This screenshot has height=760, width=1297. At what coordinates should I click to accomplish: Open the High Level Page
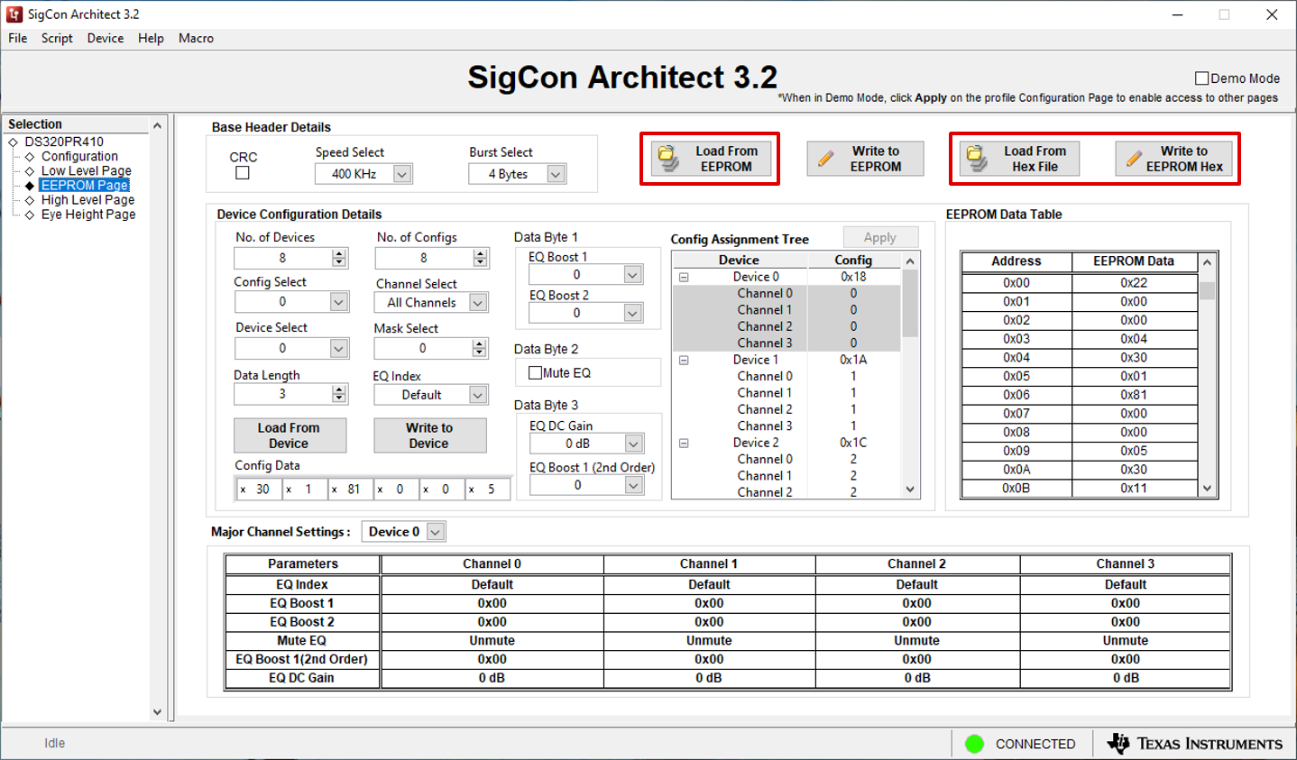pyautogui.click(x=87, y=199)
